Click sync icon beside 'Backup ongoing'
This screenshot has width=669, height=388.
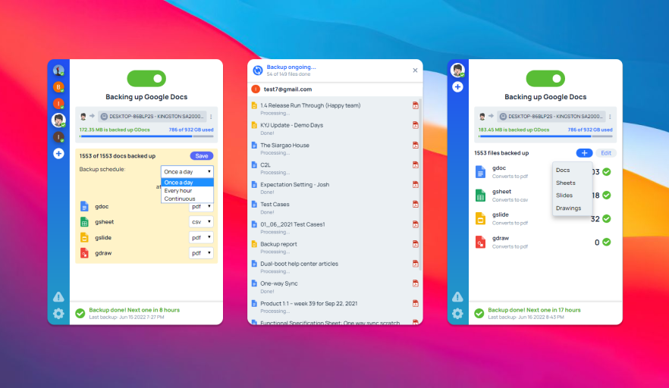pos(258,70)
